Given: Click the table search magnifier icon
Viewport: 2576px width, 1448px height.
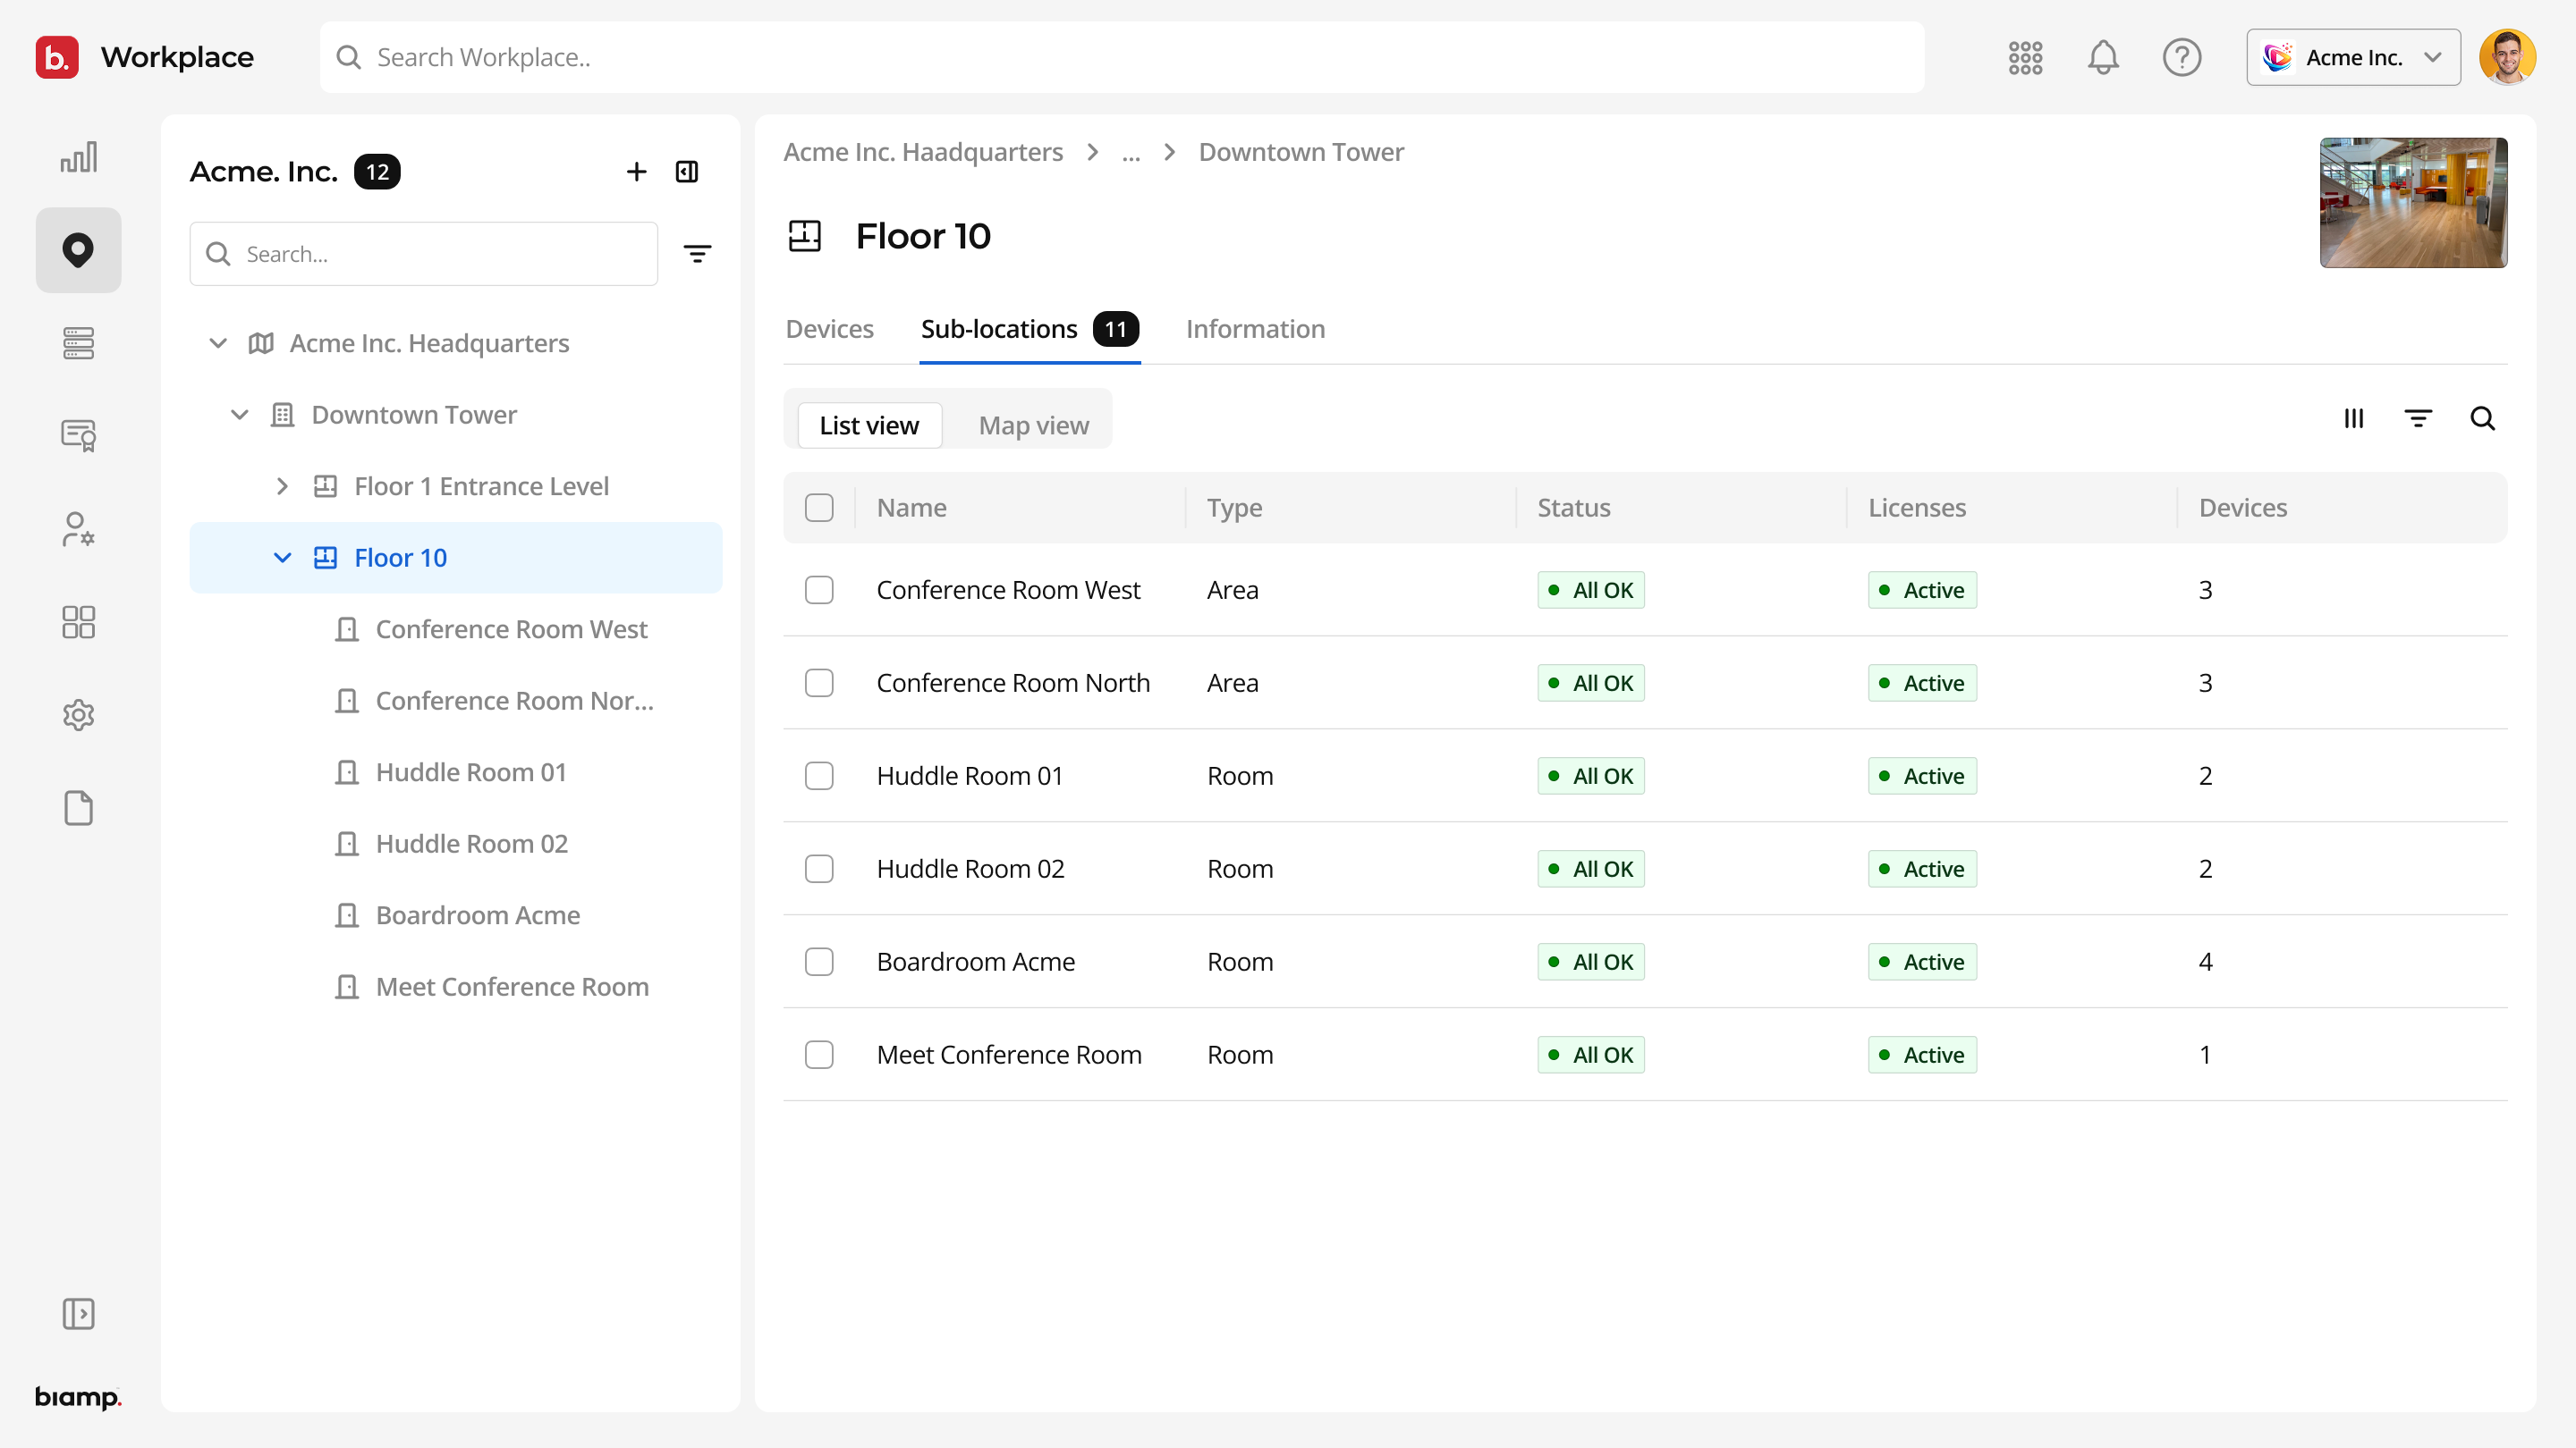Looking at the screenshot, I should click(x=2482, y=418).
